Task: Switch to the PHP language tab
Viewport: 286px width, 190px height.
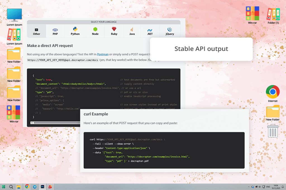Action: tap(55, 31)
